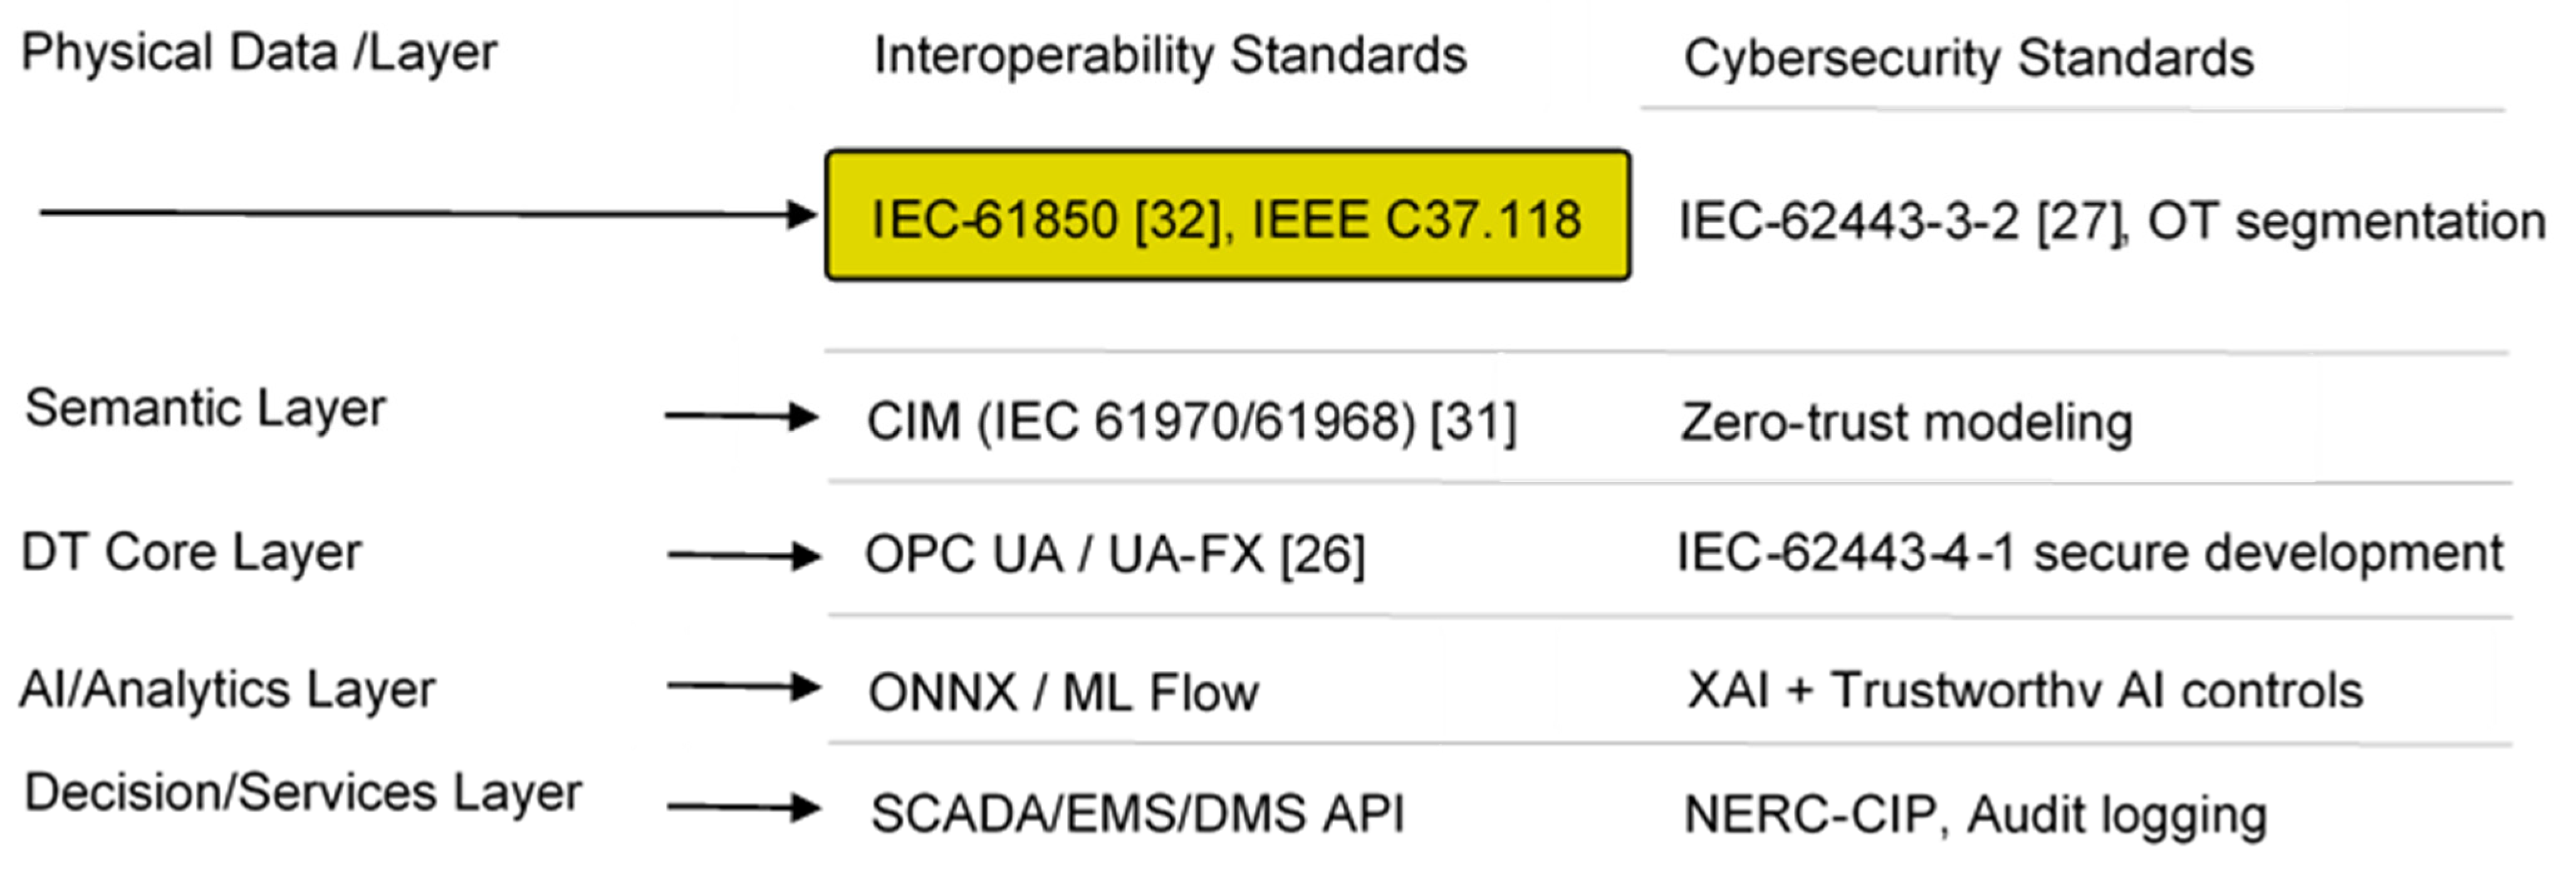The width and height of the screenshot is (2576, 869).
Task: Click the Semantic Layer label
Action: pos(205,409)
